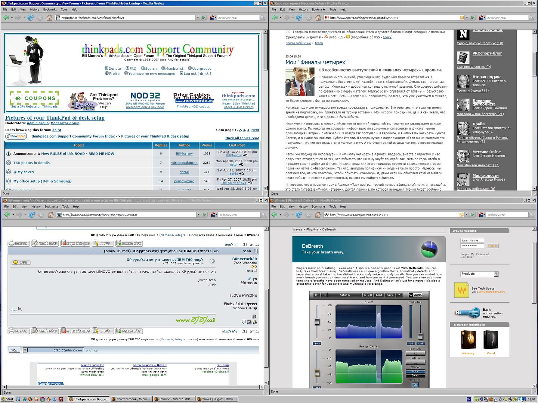Click the Load button in the DeBreath plug-in
Image resolution: width=538 pixels, height=403 pixels.
379,295
